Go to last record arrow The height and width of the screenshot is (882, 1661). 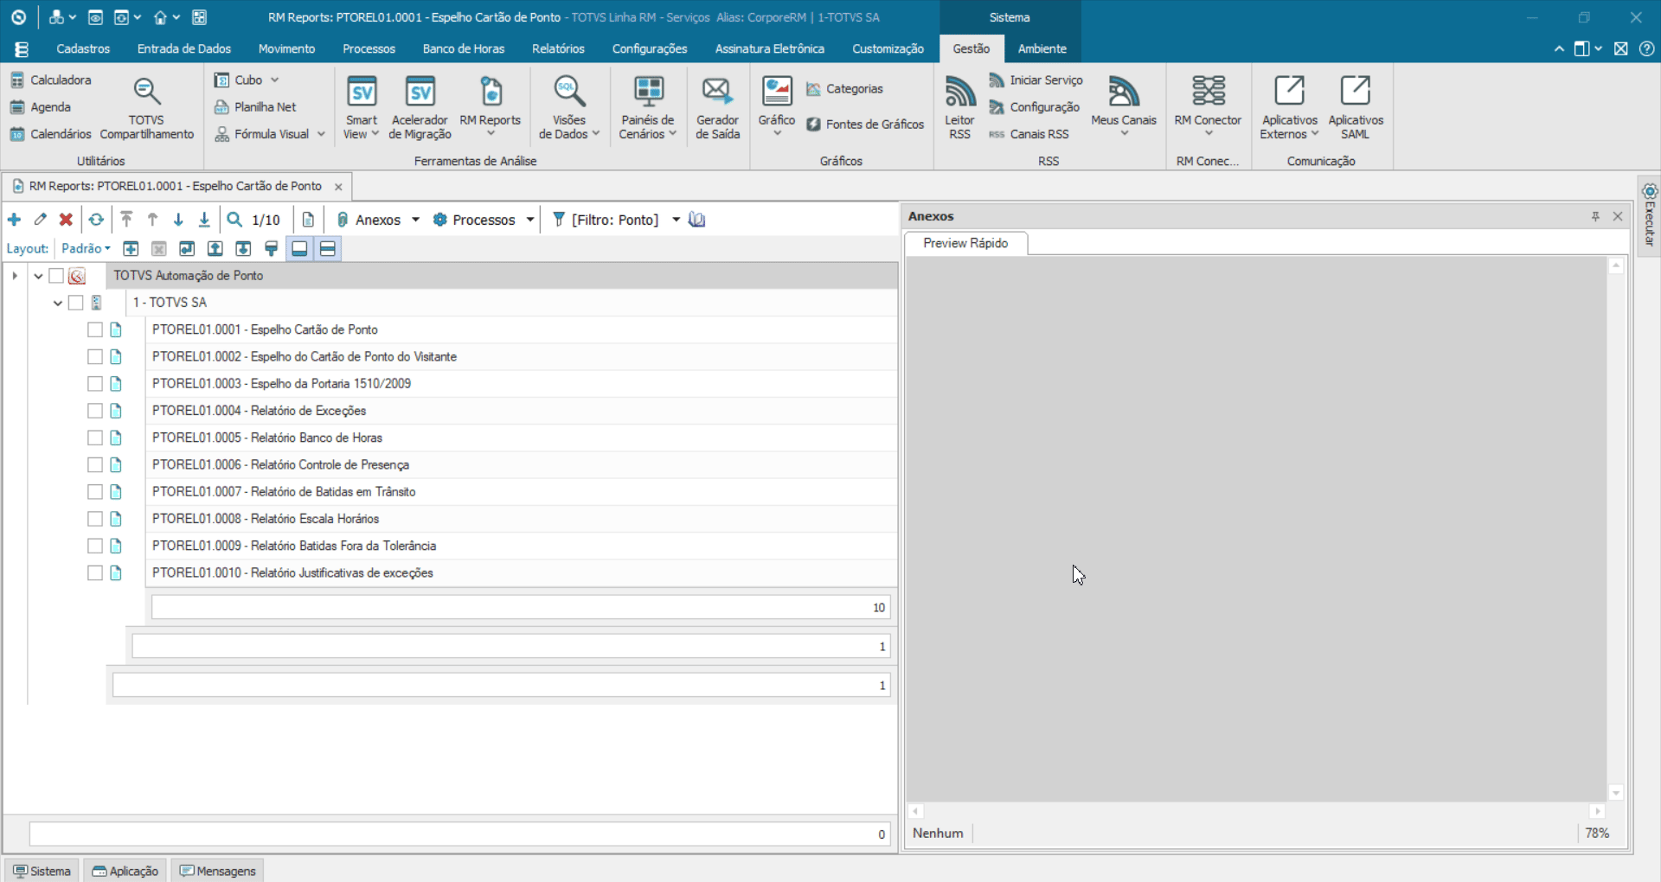point(204,220)
